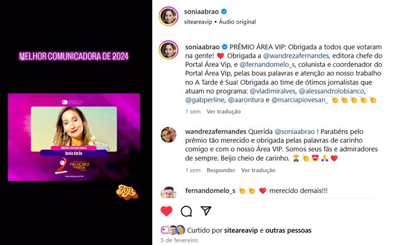Open comments with the speech bubble icon
The width and height of the screenshot is (396, 245).
coord(186,211)
